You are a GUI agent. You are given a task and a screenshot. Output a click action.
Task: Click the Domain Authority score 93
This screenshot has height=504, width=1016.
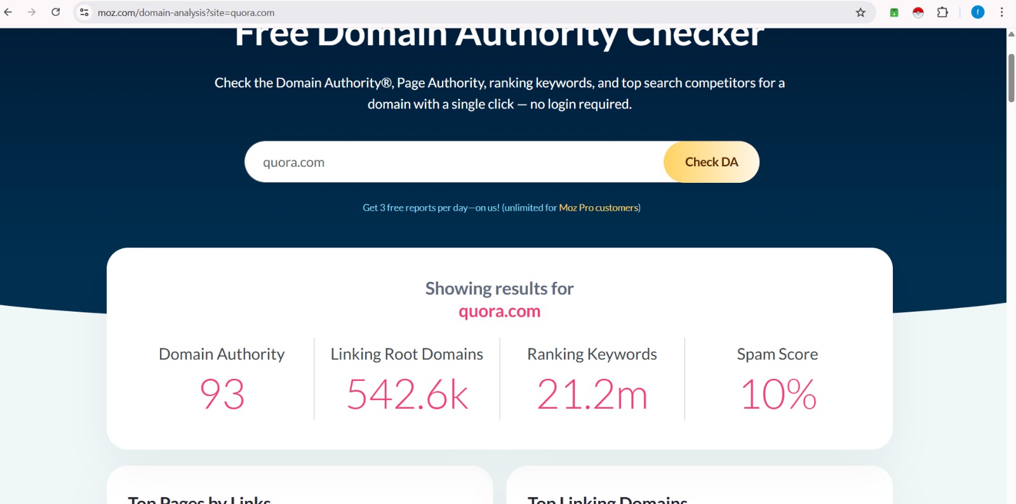[x=222, y=394]
